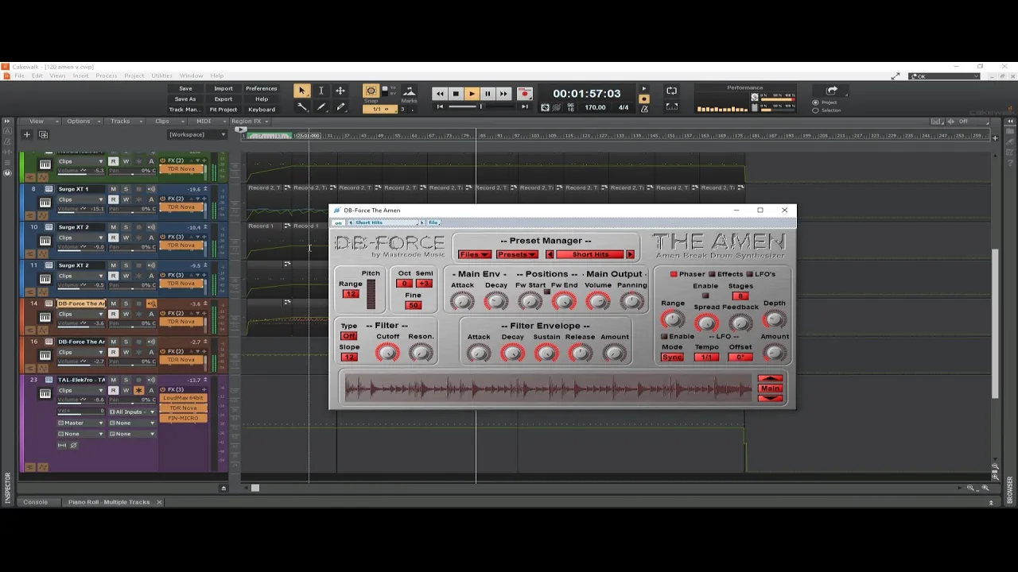Open the MIDI dropdown menu
1018x572 pixels.
(208, 122)
